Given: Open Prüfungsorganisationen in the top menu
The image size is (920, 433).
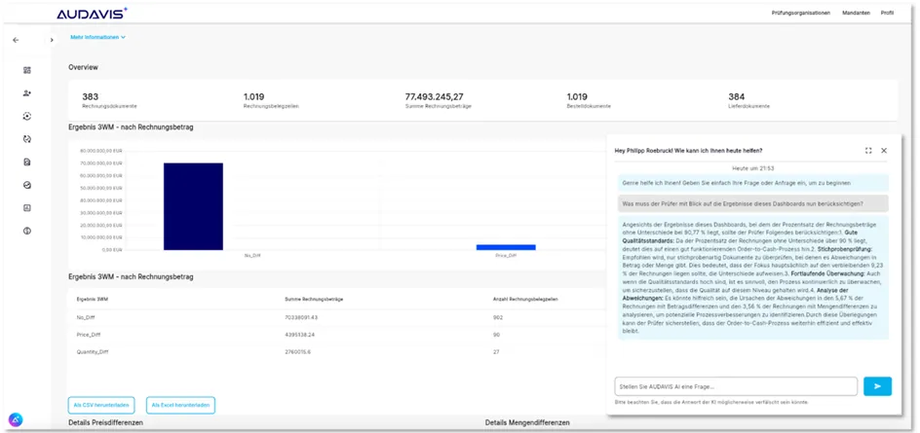Looking at the screenshot, I should 801,13.
